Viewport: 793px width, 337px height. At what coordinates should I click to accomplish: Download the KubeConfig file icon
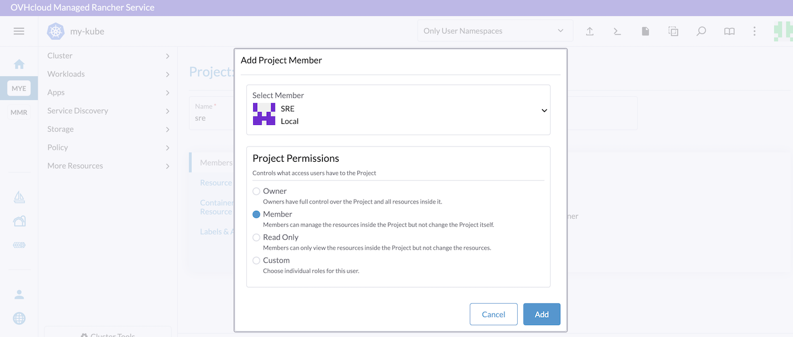pyautogui.click(x=645, y=31)
